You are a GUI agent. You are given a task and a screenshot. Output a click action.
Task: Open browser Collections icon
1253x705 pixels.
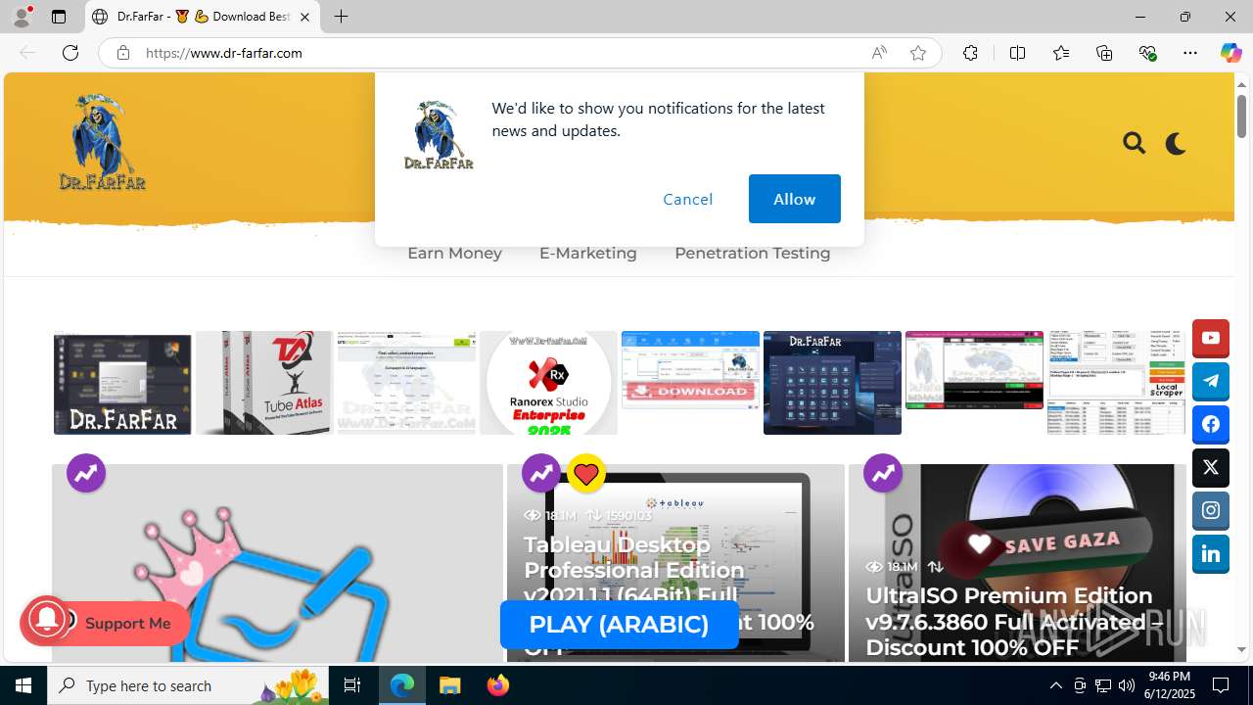pos(1104,53)
